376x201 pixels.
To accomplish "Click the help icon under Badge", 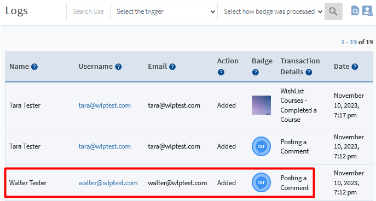I will click(256, 72).
